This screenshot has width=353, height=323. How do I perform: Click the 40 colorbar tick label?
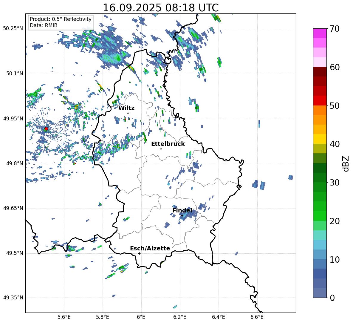pos(335,144)
